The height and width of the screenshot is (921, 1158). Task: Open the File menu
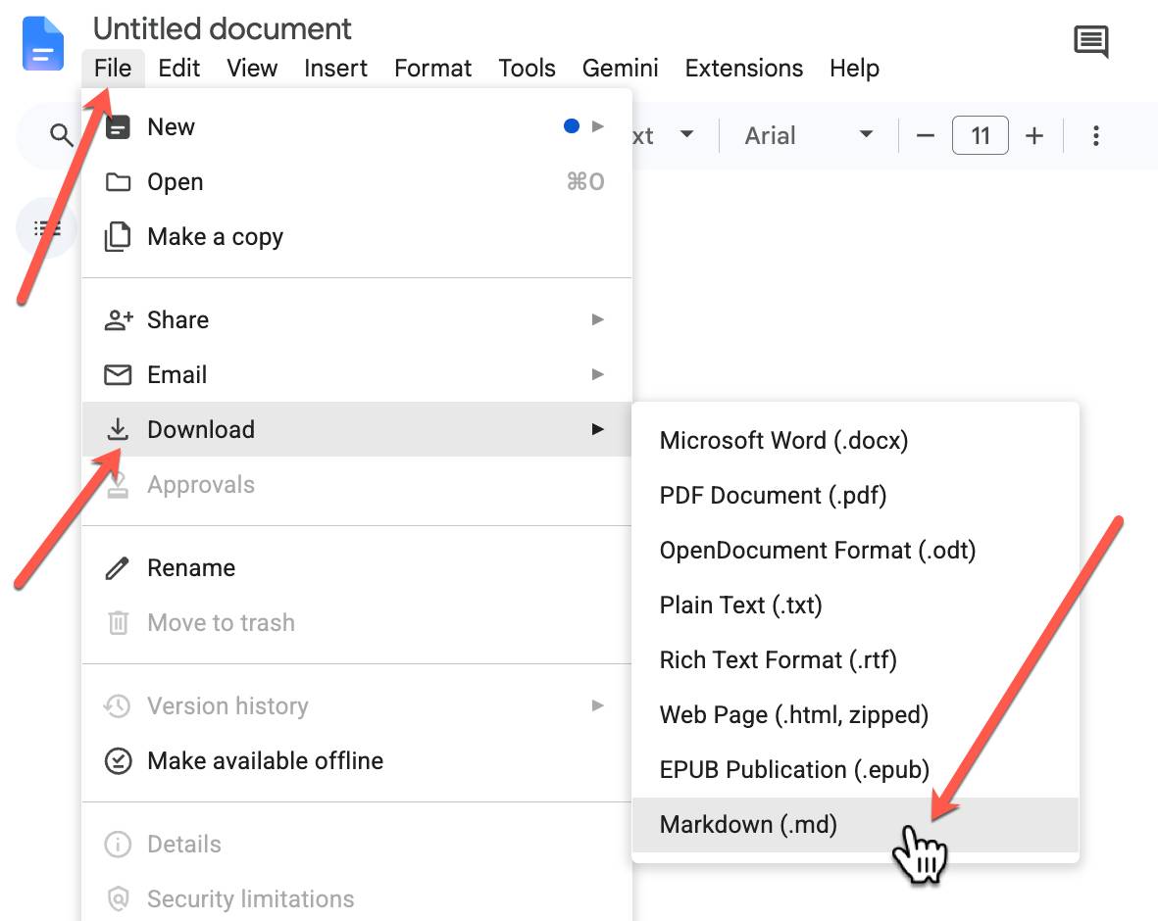tap(113, 68)
